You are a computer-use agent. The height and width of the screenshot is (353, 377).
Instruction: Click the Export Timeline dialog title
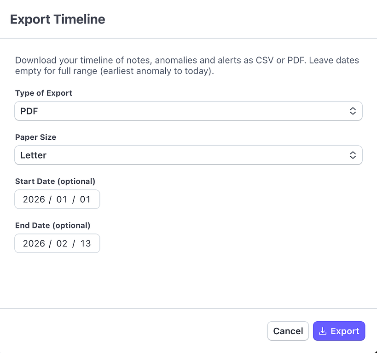58,19
